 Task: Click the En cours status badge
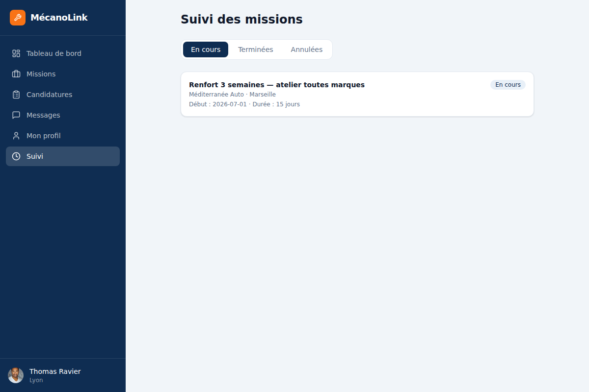(x=508, y=85)
